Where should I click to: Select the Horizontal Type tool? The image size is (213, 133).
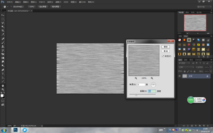click(3, 74)
